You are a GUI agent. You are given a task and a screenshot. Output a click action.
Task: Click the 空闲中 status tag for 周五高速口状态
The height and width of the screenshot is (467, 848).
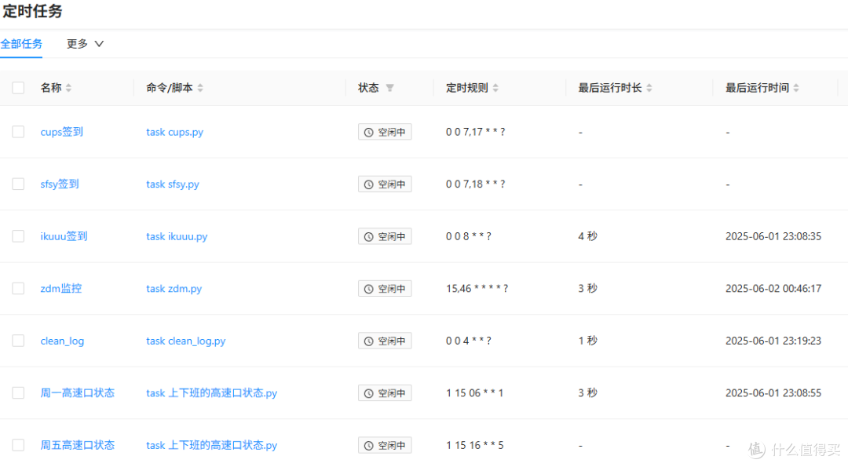point(385,445)
